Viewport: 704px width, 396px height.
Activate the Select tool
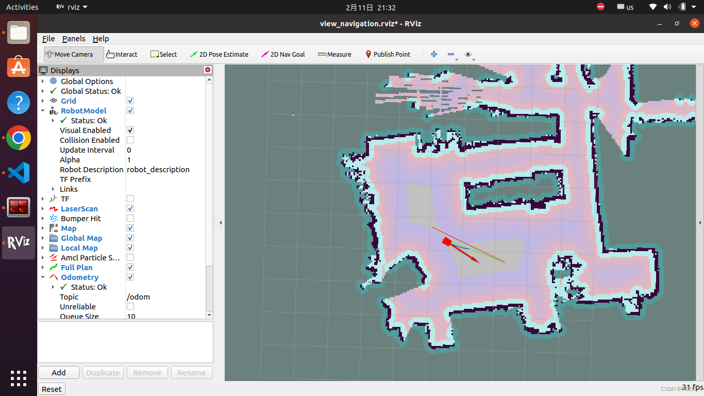(163, 54)
